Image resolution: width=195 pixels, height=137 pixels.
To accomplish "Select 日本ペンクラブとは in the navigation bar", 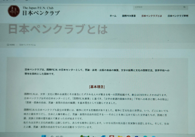I will tap(152, 16).
